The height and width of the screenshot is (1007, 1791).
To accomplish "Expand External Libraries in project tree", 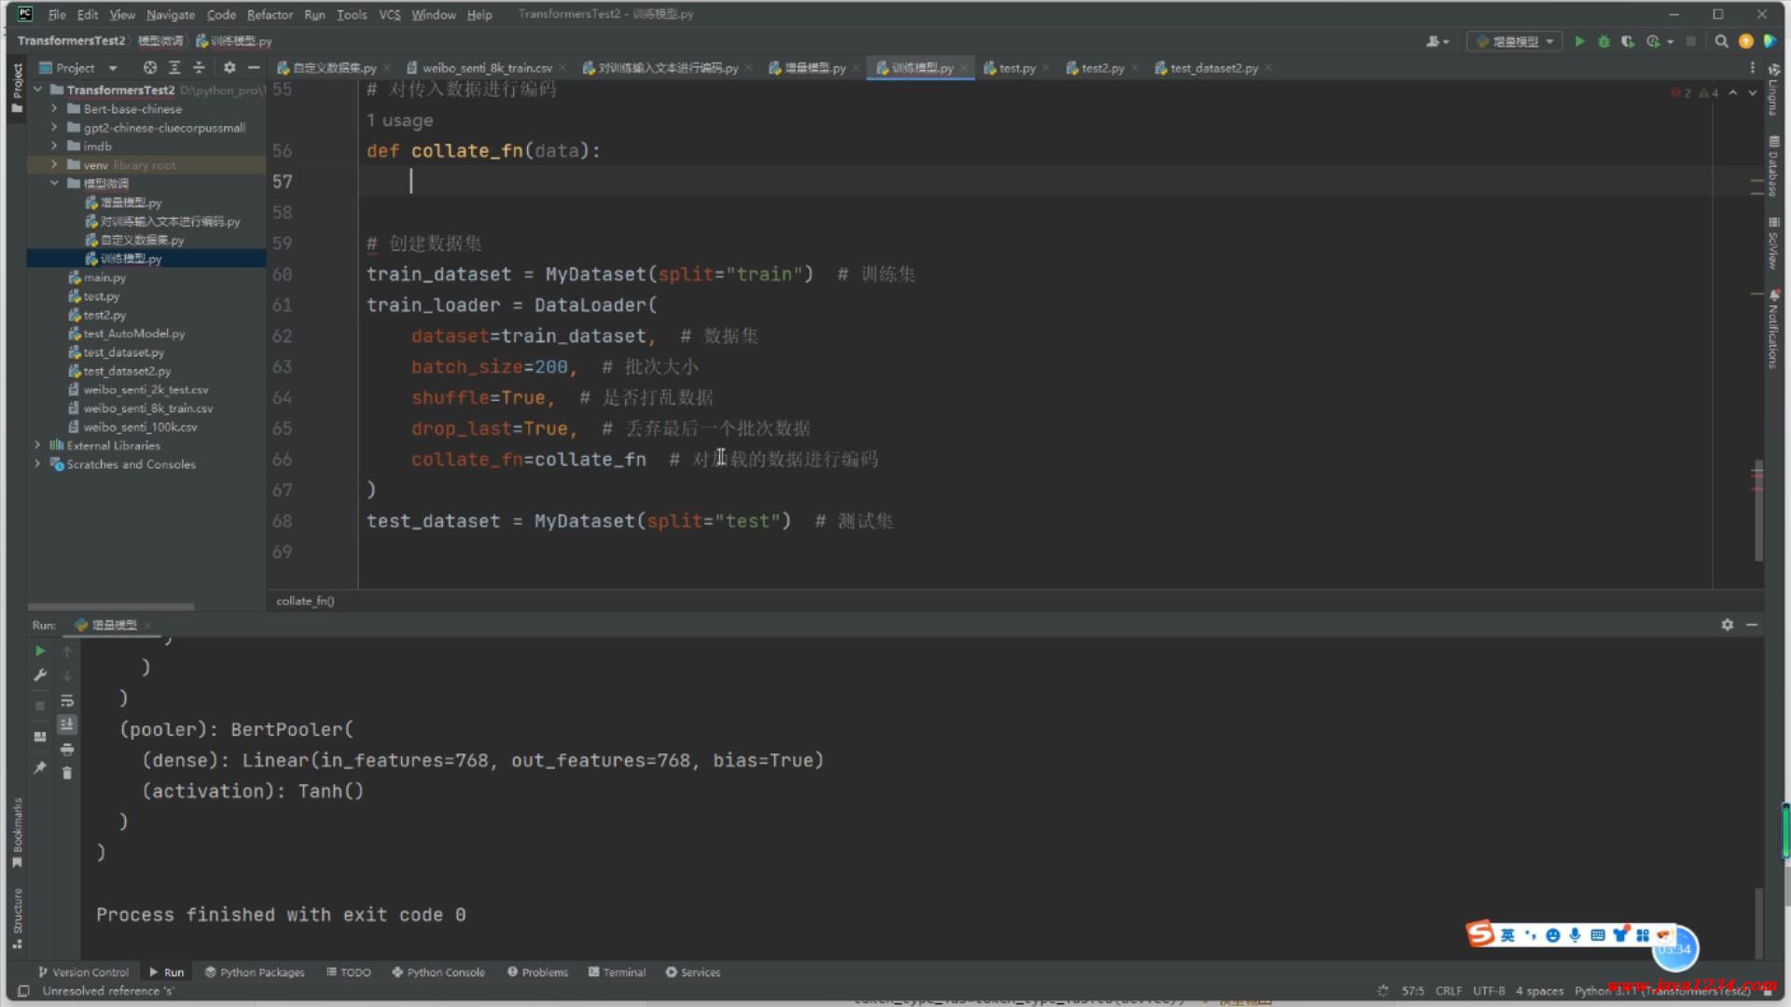I will tap(37, 446).
